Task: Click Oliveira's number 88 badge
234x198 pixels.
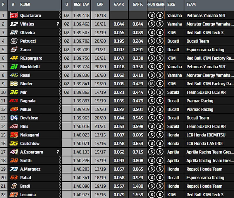Action: click(x=14, y=33)
